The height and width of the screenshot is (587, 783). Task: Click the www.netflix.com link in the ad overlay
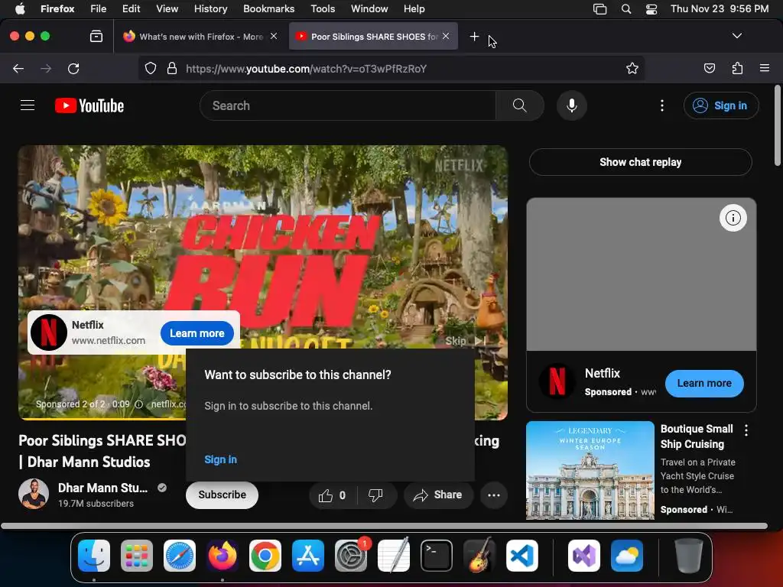tap(109, 340)
